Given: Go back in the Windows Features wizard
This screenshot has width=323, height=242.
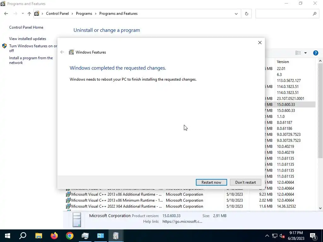Looking at the screenshot, I should 62,52.
